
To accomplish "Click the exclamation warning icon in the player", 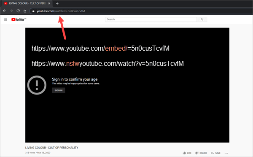I will click(x=37, y=85).
